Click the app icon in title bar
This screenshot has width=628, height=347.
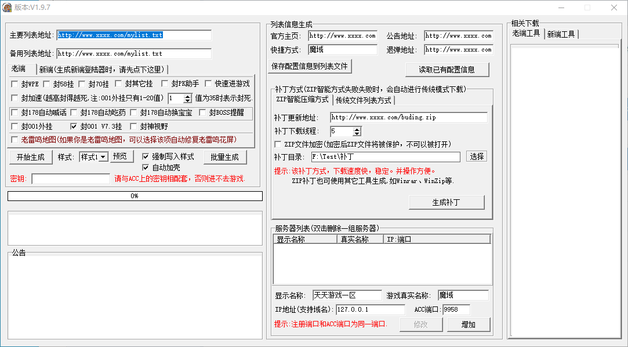[7, 7]
